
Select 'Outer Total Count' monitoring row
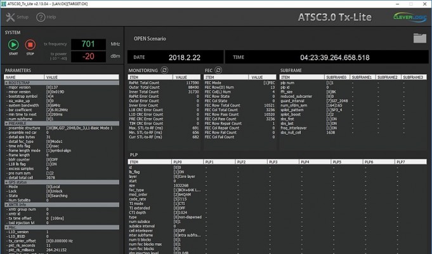click(x=164, y=87)
